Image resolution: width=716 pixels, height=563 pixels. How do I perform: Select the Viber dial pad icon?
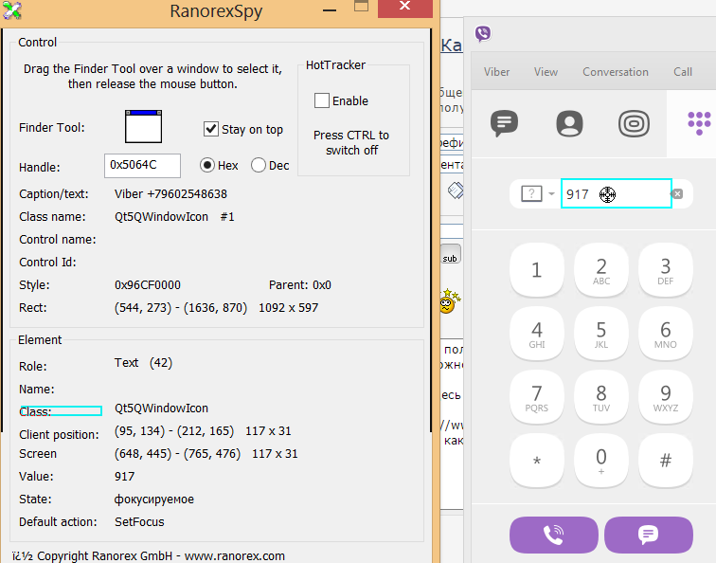tap(698, 123)
